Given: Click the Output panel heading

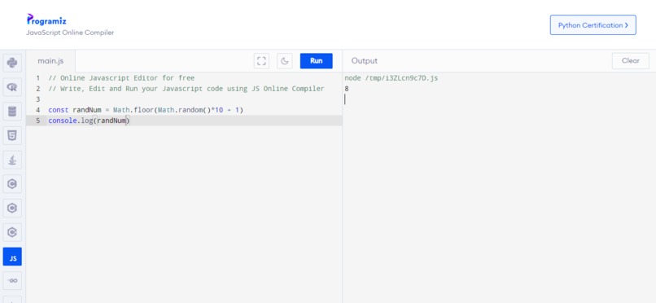Looking at the screenshot, I should (x=365, y=61).
